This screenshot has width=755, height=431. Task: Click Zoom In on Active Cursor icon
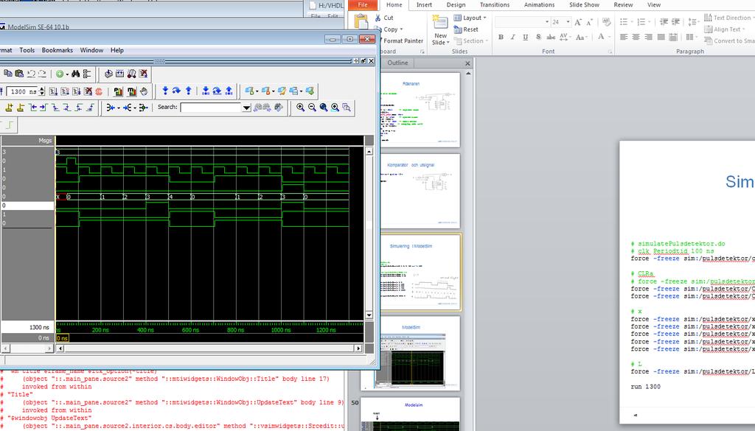click(335, 108)
